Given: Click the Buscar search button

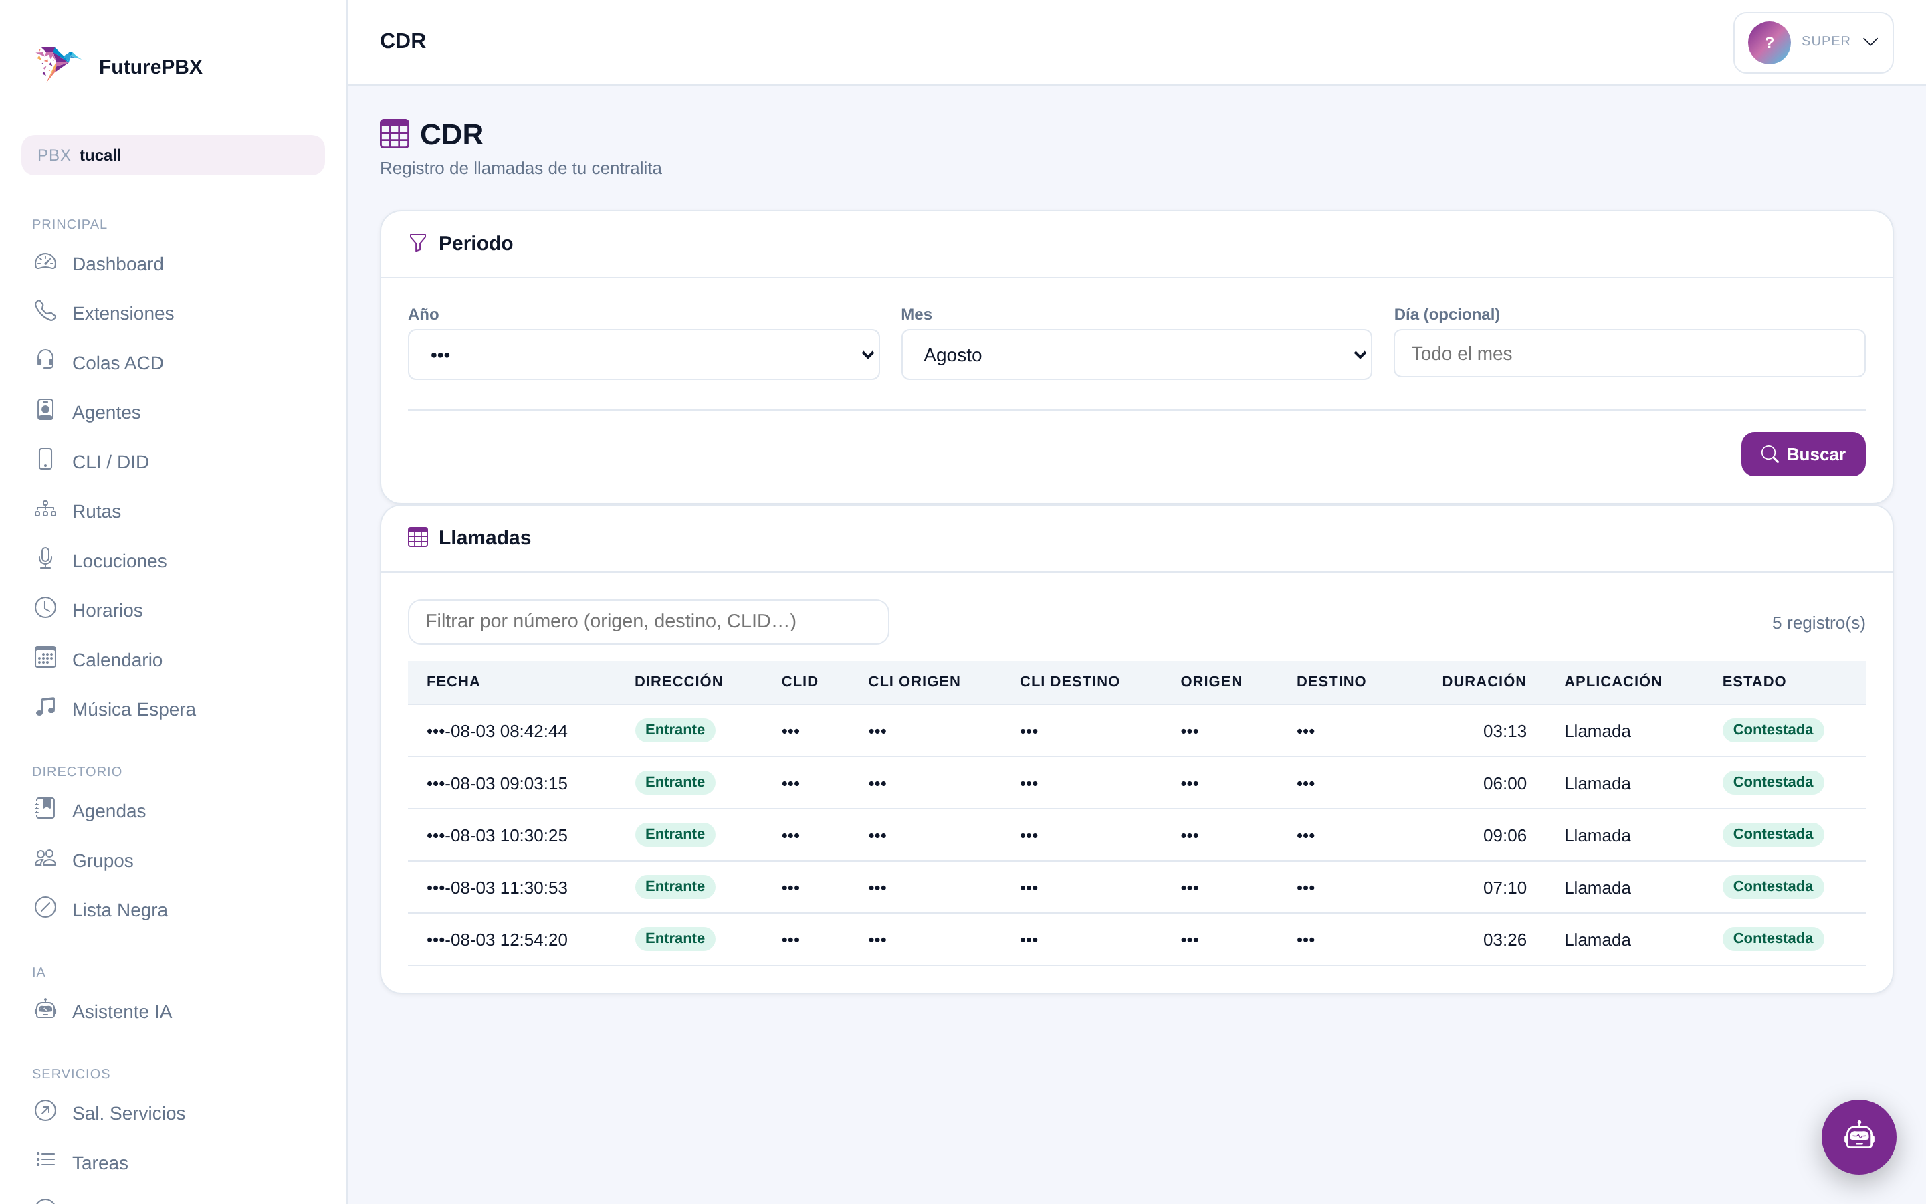Looking at the screenshot, I should click(1803, 455).
